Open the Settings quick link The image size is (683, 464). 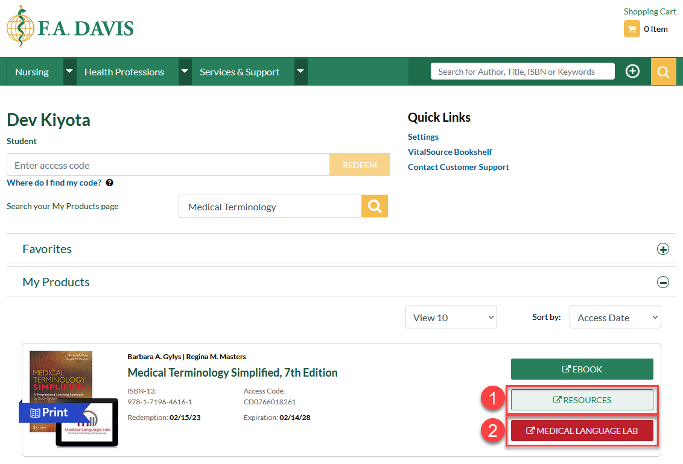423,137
